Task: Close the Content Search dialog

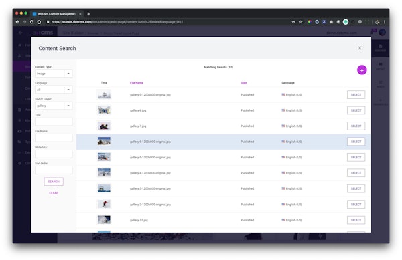Action: (x=360, y=48)
